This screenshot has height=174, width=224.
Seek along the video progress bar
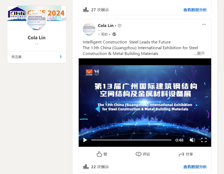[x=131, y=140]
